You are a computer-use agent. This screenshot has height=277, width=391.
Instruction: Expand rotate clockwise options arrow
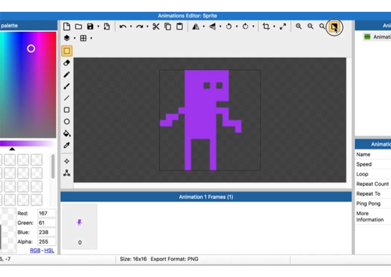point(253,27)
